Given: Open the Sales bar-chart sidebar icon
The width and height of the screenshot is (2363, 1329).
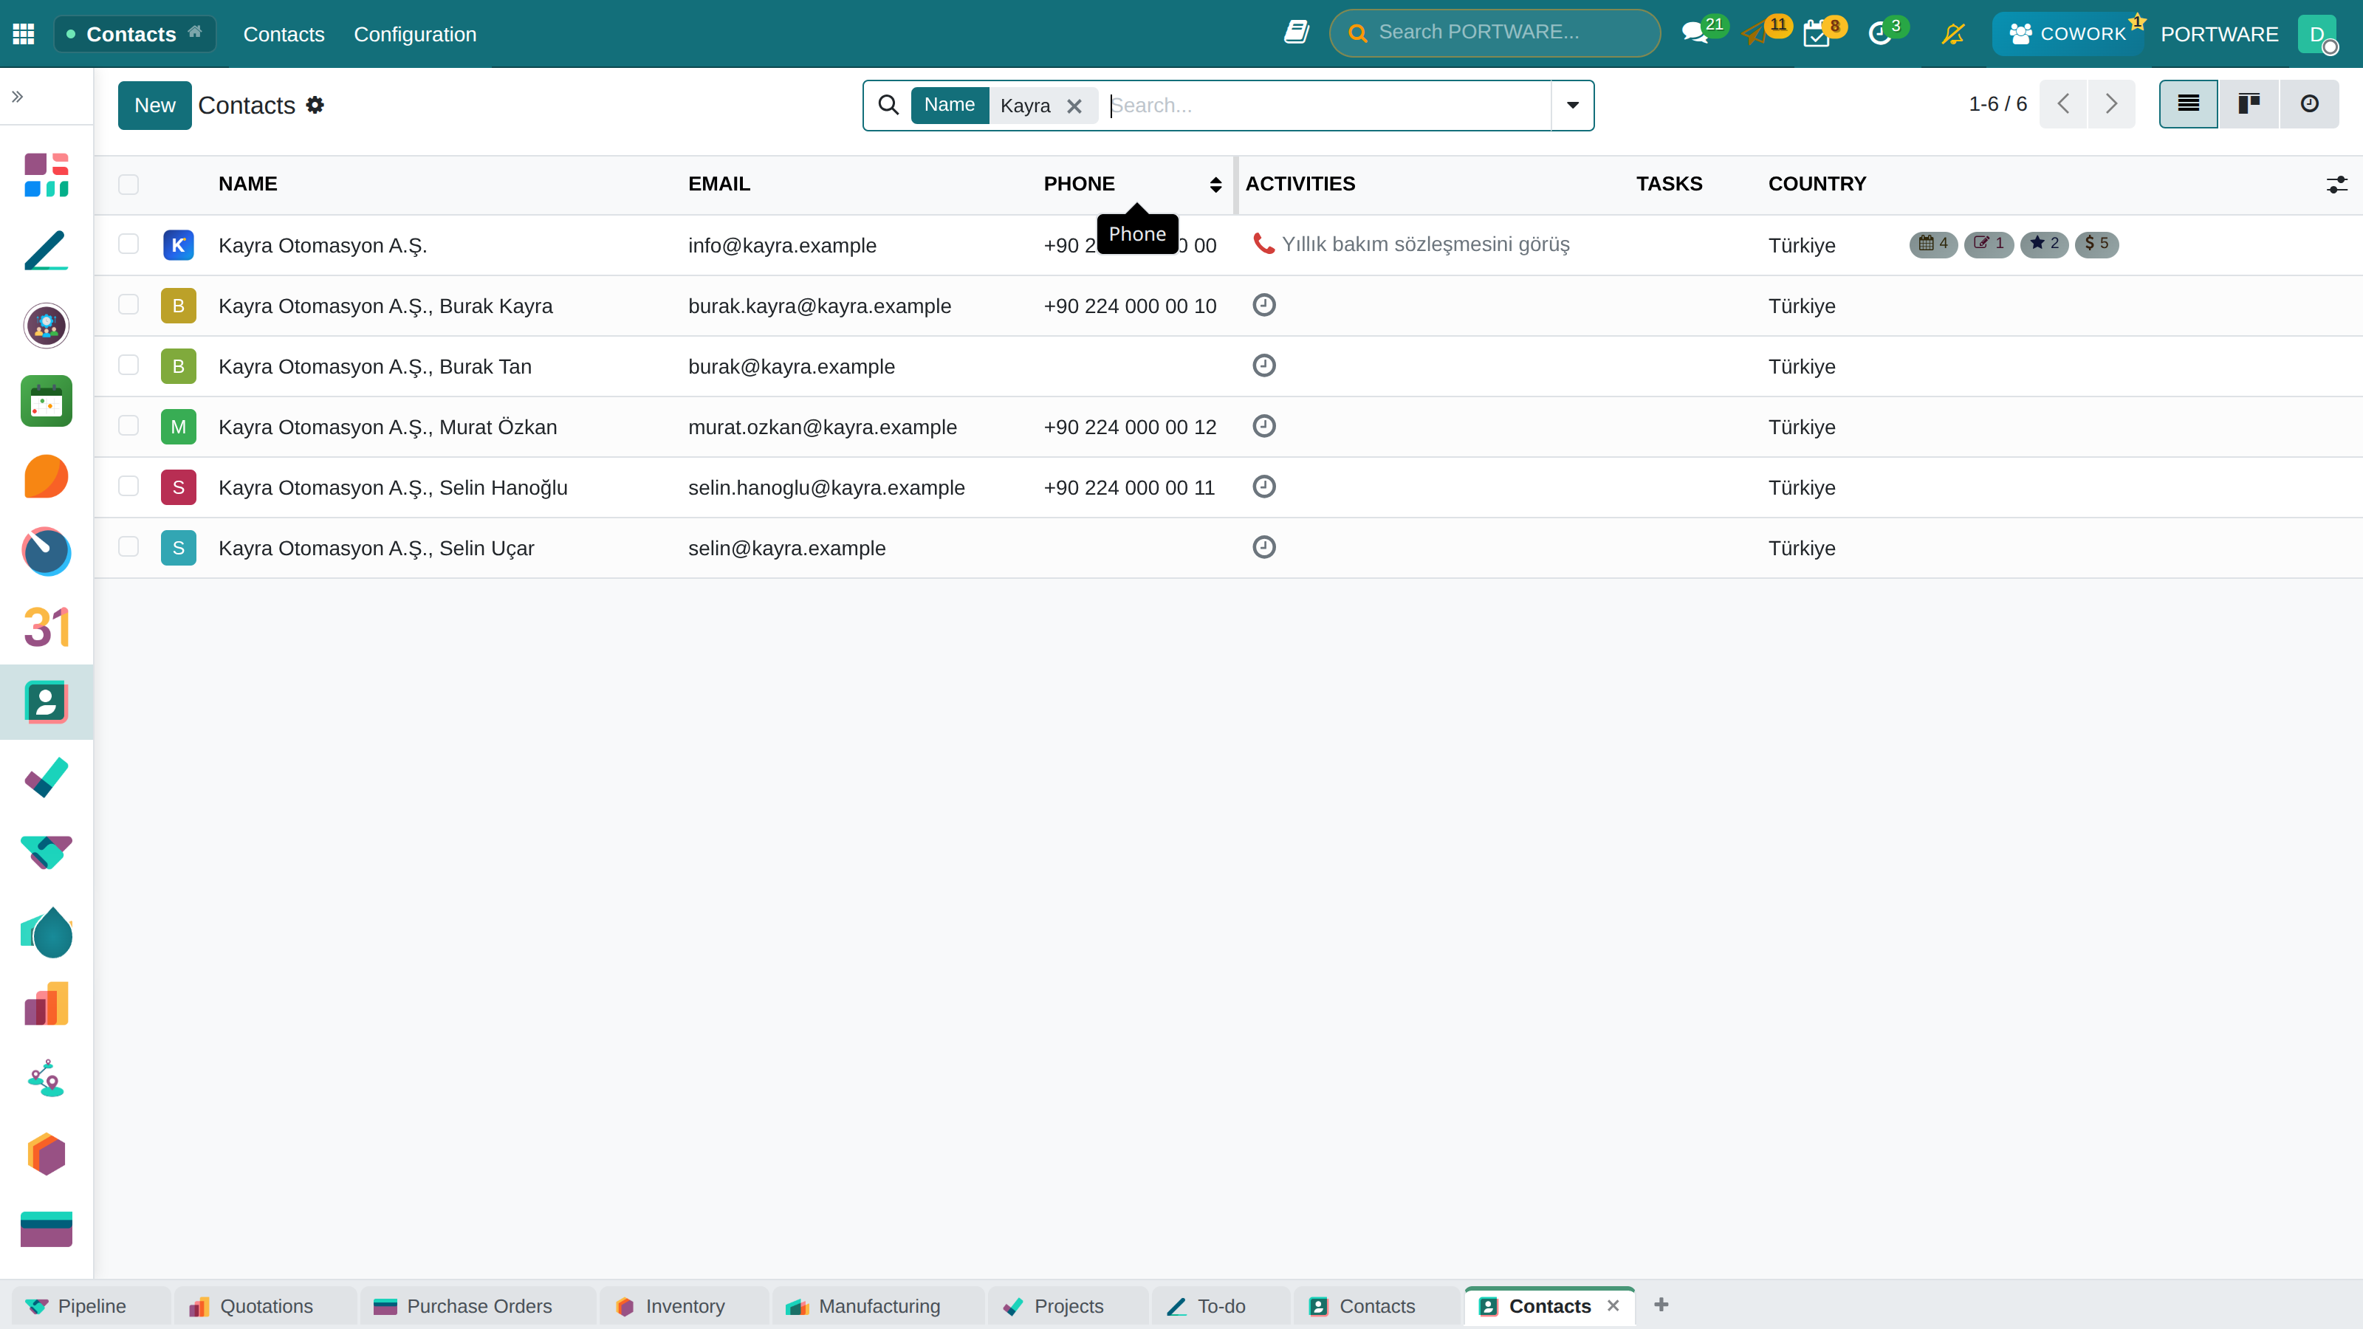Looking at the screenshot, I should coord(46,1003).
